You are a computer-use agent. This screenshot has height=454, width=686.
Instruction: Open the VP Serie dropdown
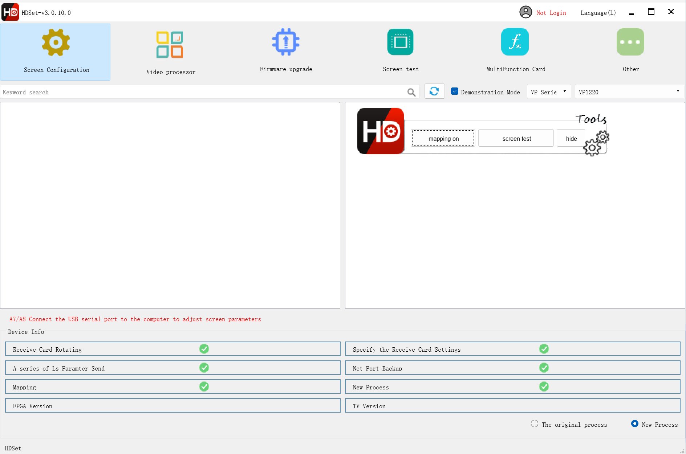[549, 92]
